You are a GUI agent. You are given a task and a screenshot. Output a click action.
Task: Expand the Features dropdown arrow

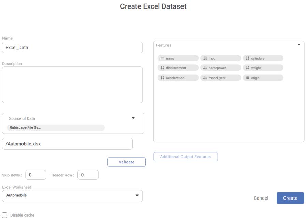click(299, 45)
